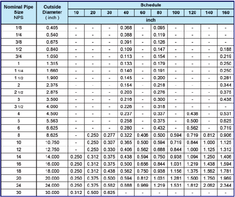The height and width of the screenshot is (197, 235).
Task: Click outside diameter value '0.540'
Action: click(52, 35)
